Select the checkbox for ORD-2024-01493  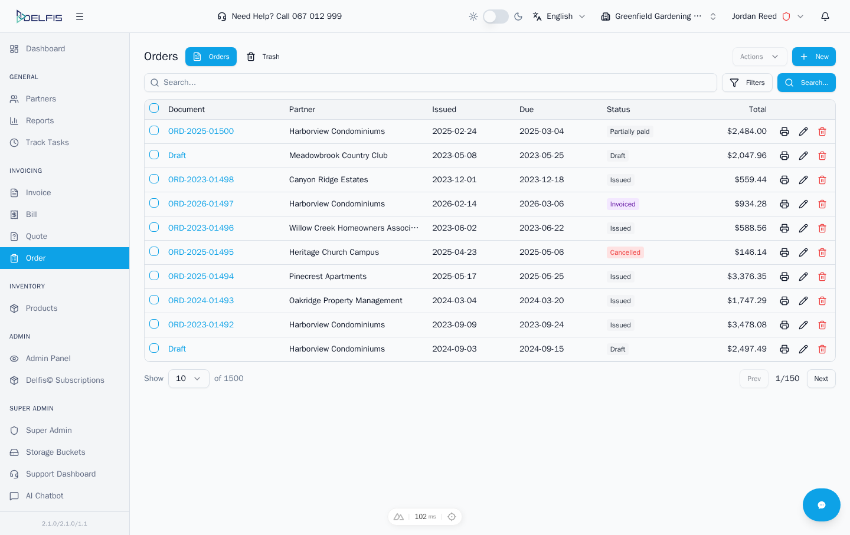tap(154, 300)
